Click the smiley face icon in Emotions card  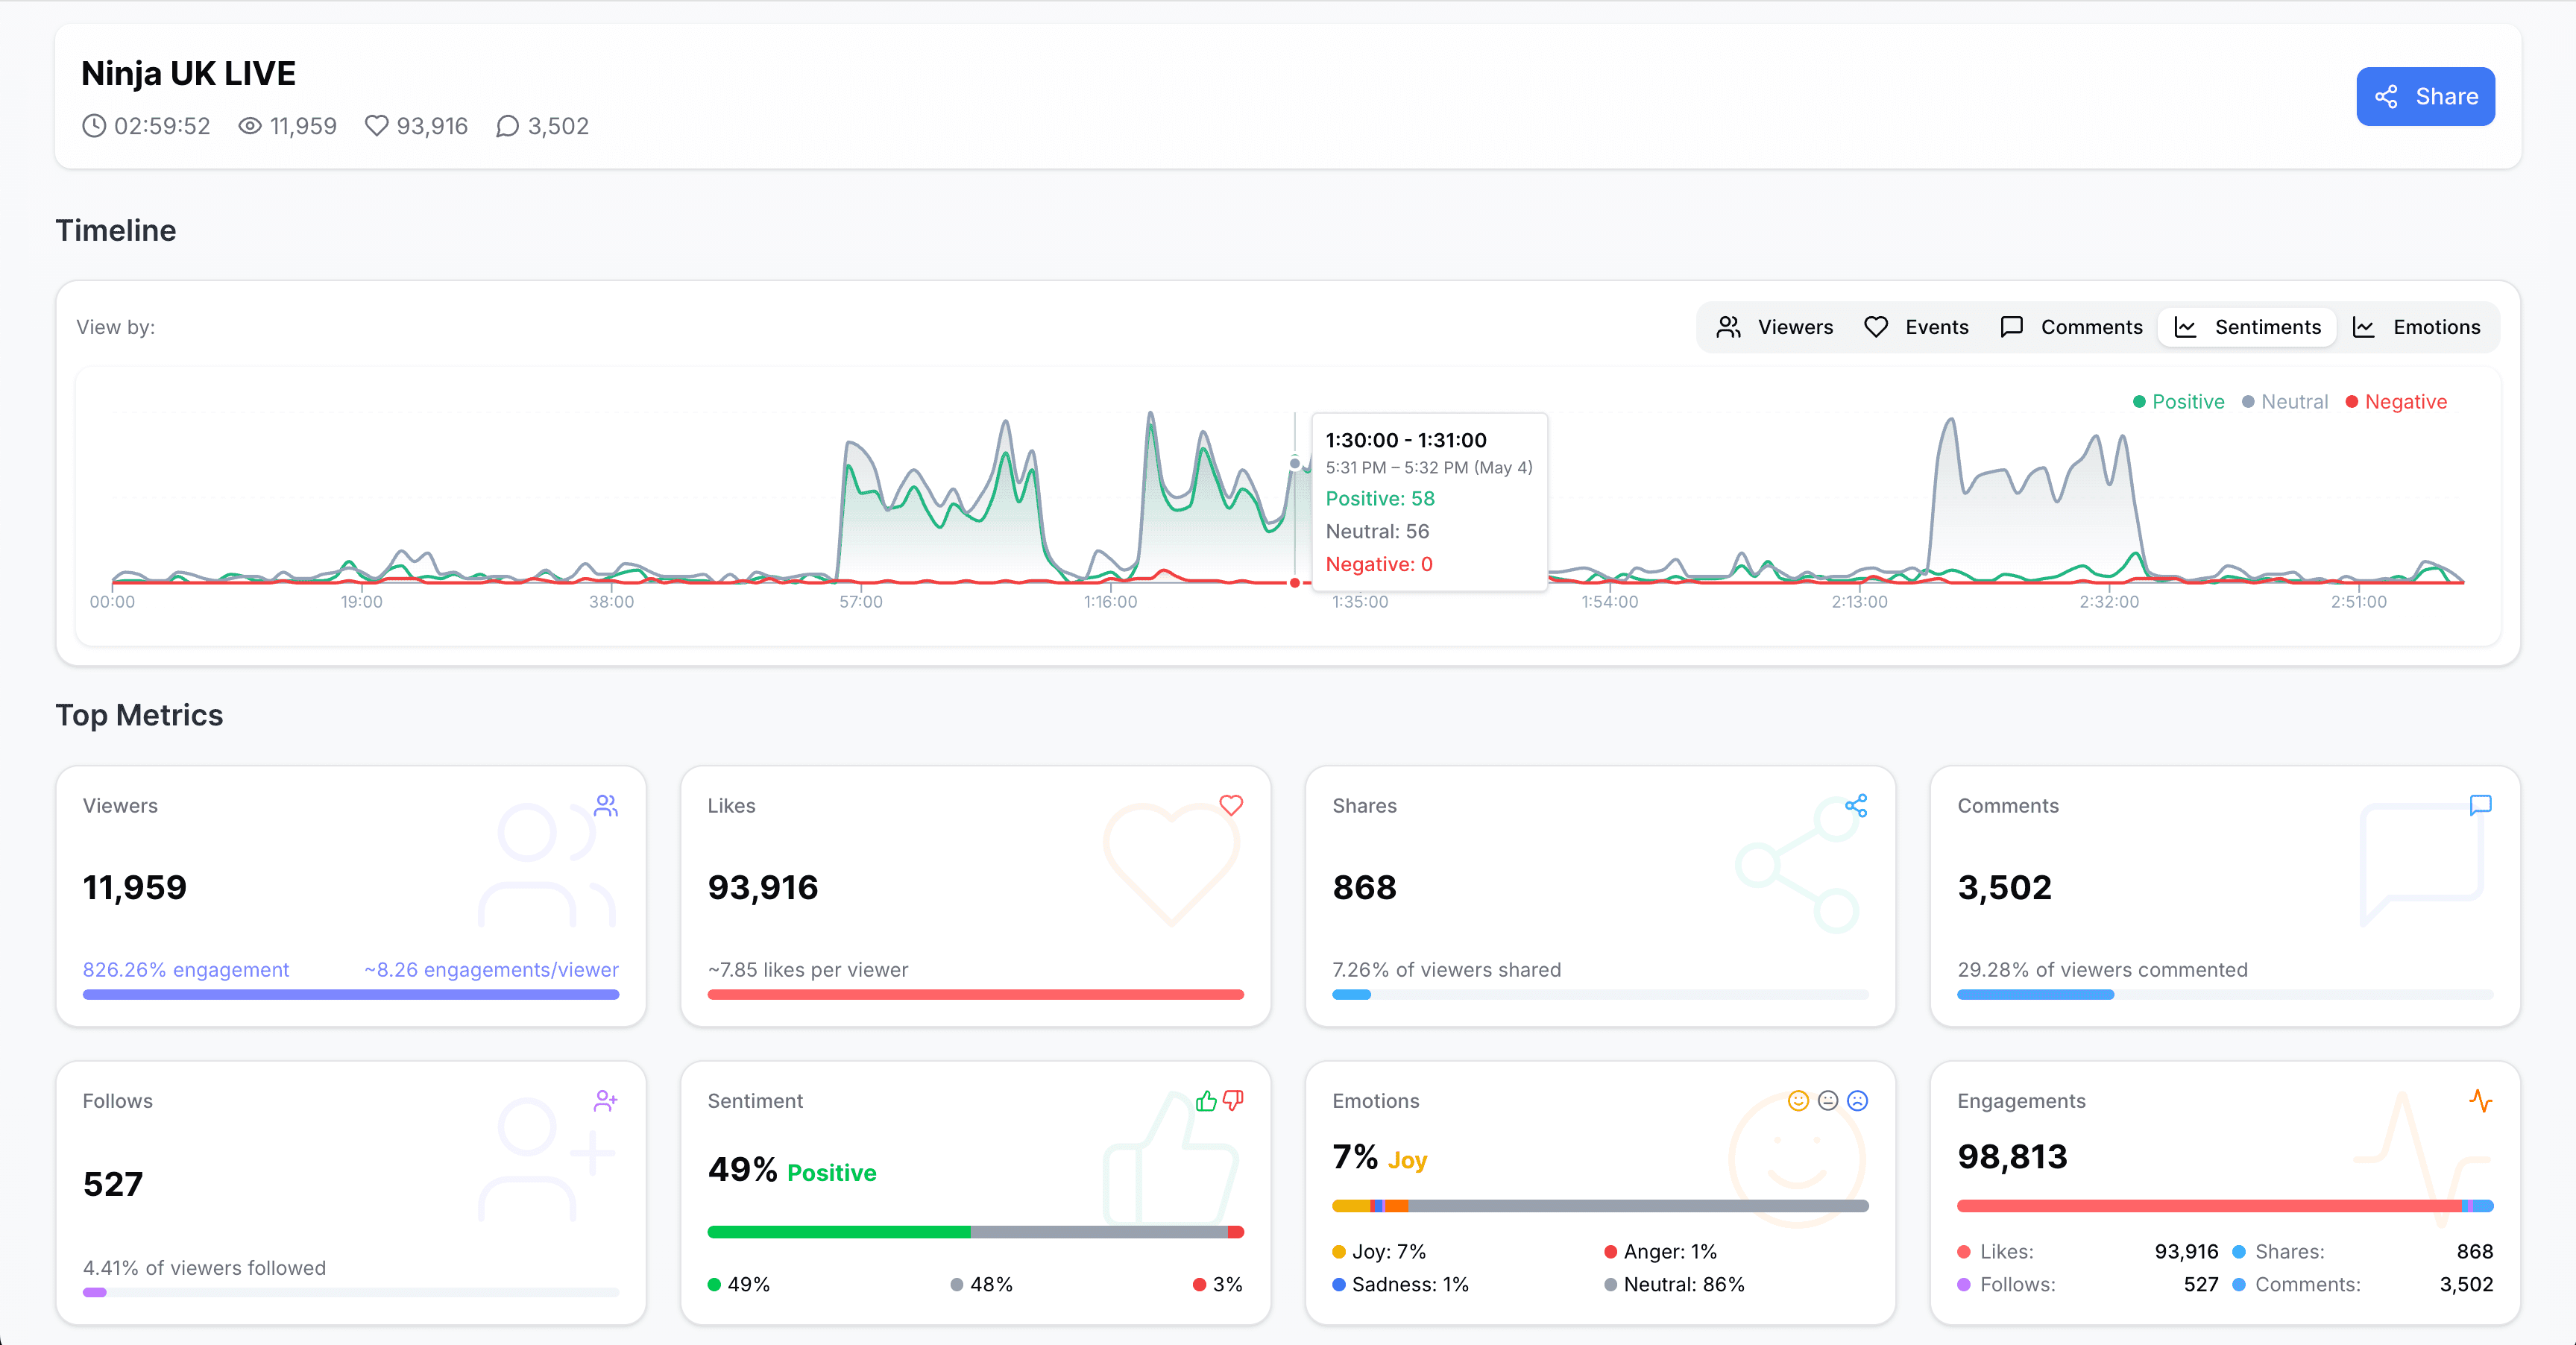click(1798, 1100)
